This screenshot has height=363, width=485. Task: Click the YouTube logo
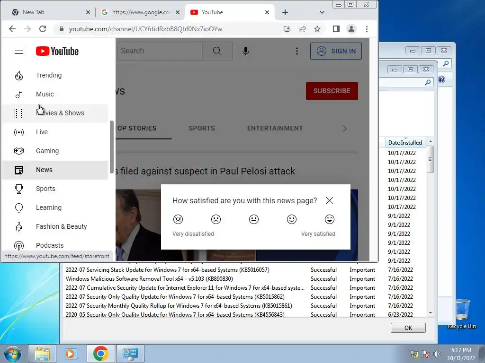57,51
